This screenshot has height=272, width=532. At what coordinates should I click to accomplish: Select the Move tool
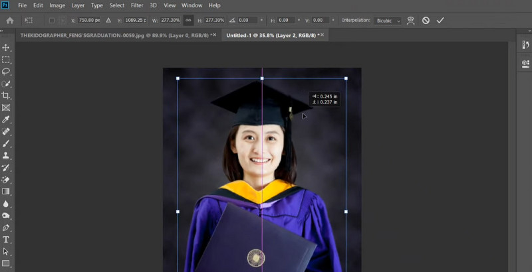pos(6,48)
